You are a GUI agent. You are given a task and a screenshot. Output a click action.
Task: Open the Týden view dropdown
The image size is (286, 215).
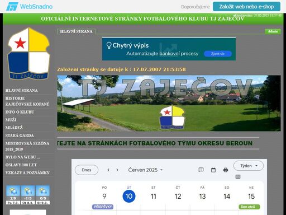[249, 166]
